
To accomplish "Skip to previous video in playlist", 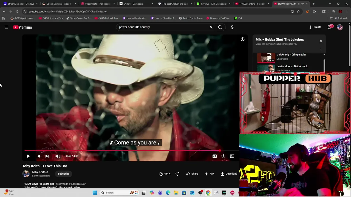I will coord(38,156).
